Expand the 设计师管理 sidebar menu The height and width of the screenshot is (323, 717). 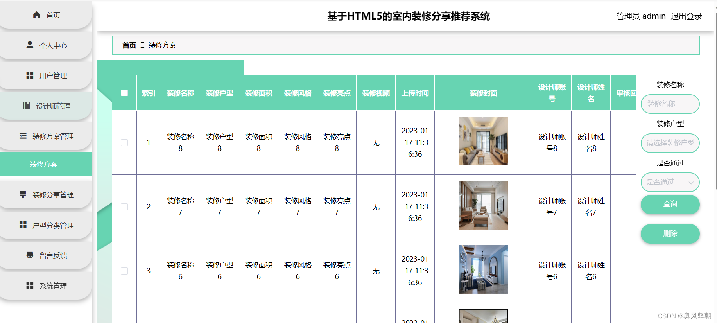46,106
